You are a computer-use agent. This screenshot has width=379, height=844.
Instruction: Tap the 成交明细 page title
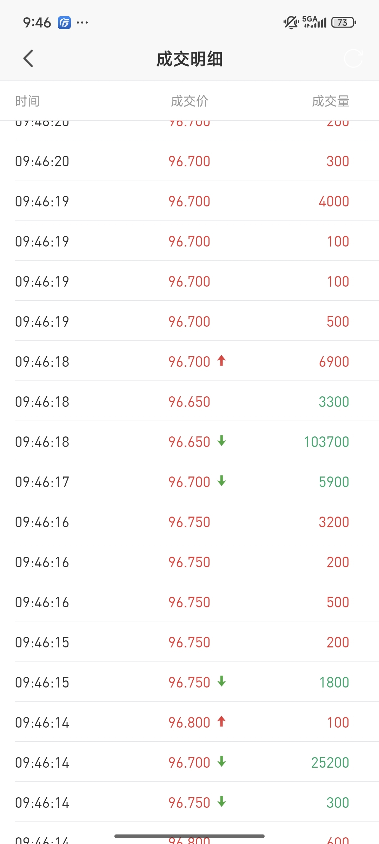tap(189, 59)
